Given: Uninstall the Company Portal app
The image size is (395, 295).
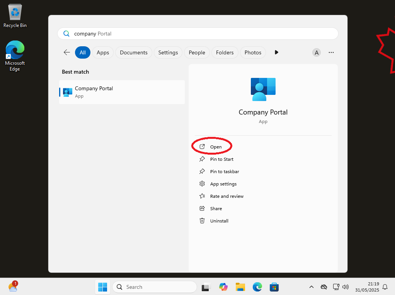Looking at the screenshot, I should tap(219, 221).
